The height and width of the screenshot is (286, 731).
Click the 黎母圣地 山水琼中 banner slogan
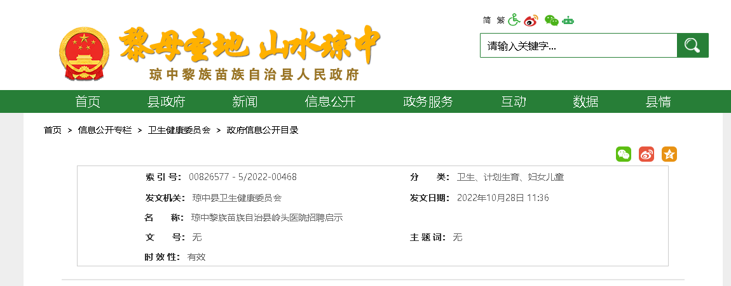pos(250,44)
